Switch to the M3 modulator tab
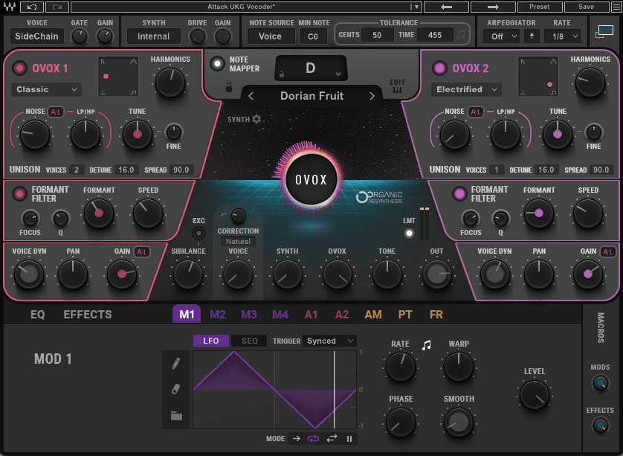Screen dimensions: 623x456 tap(249, 315)
